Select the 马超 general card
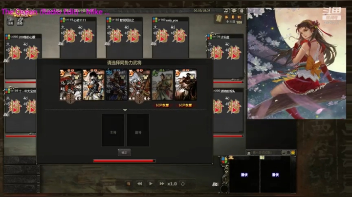Image resolution: width=352 pixels, height=197 pixels. (70, 85)
